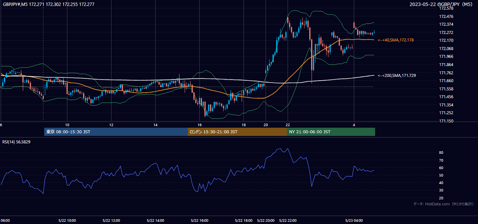Click the 5/22 20:00 date-time label

[266, 220]
